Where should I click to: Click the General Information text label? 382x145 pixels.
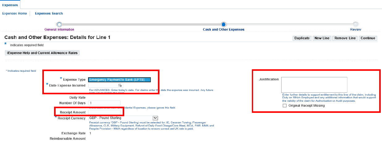59,30
